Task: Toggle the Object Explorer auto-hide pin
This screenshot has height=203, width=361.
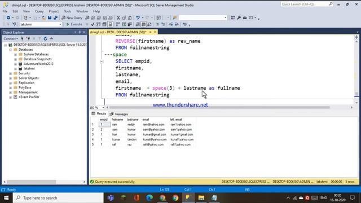Action: 80,32
